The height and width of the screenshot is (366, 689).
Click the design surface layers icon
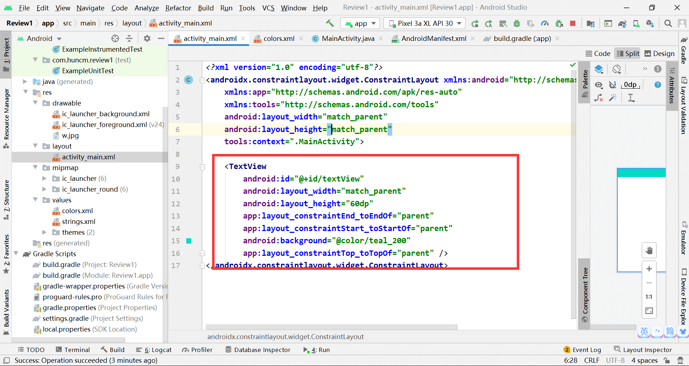(x=599, y=69)
